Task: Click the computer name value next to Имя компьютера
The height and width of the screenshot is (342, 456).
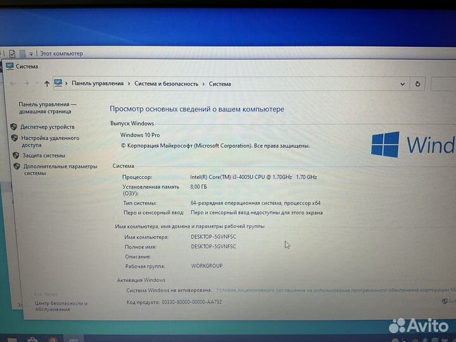Action: point(213,237)
